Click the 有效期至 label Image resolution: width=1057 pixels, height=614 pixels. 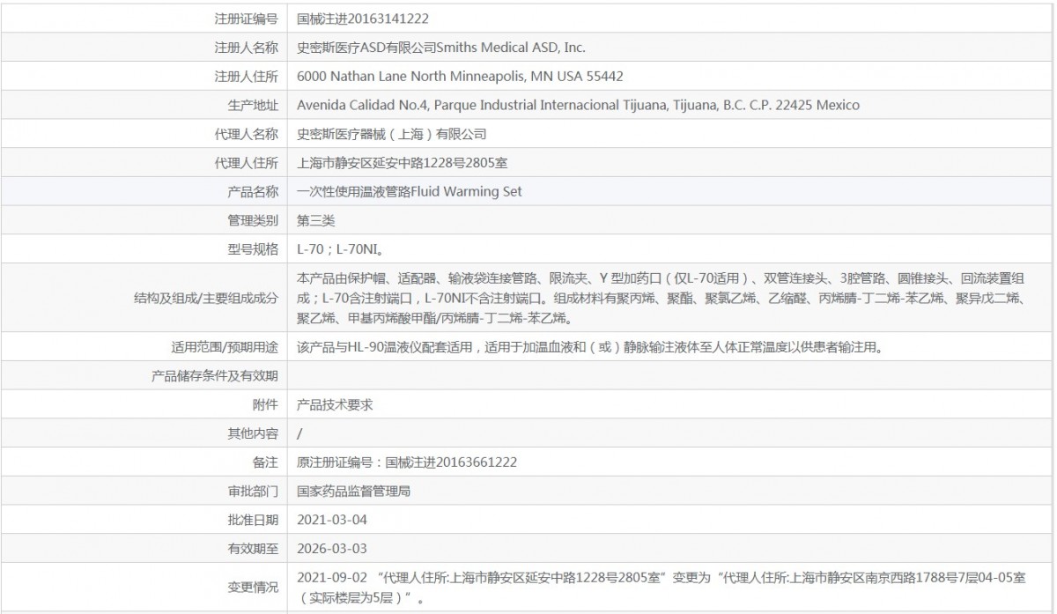click(253, 548)
